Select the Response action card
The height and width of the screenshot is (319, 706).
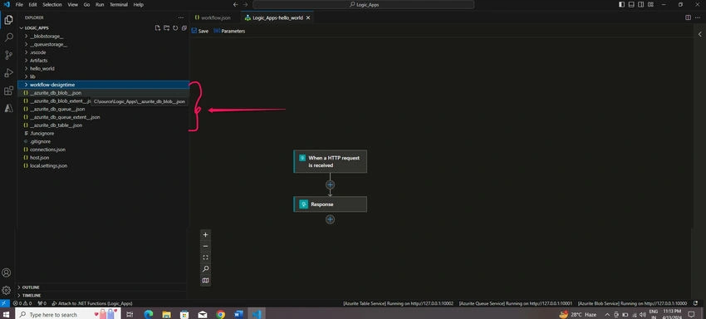330,204
